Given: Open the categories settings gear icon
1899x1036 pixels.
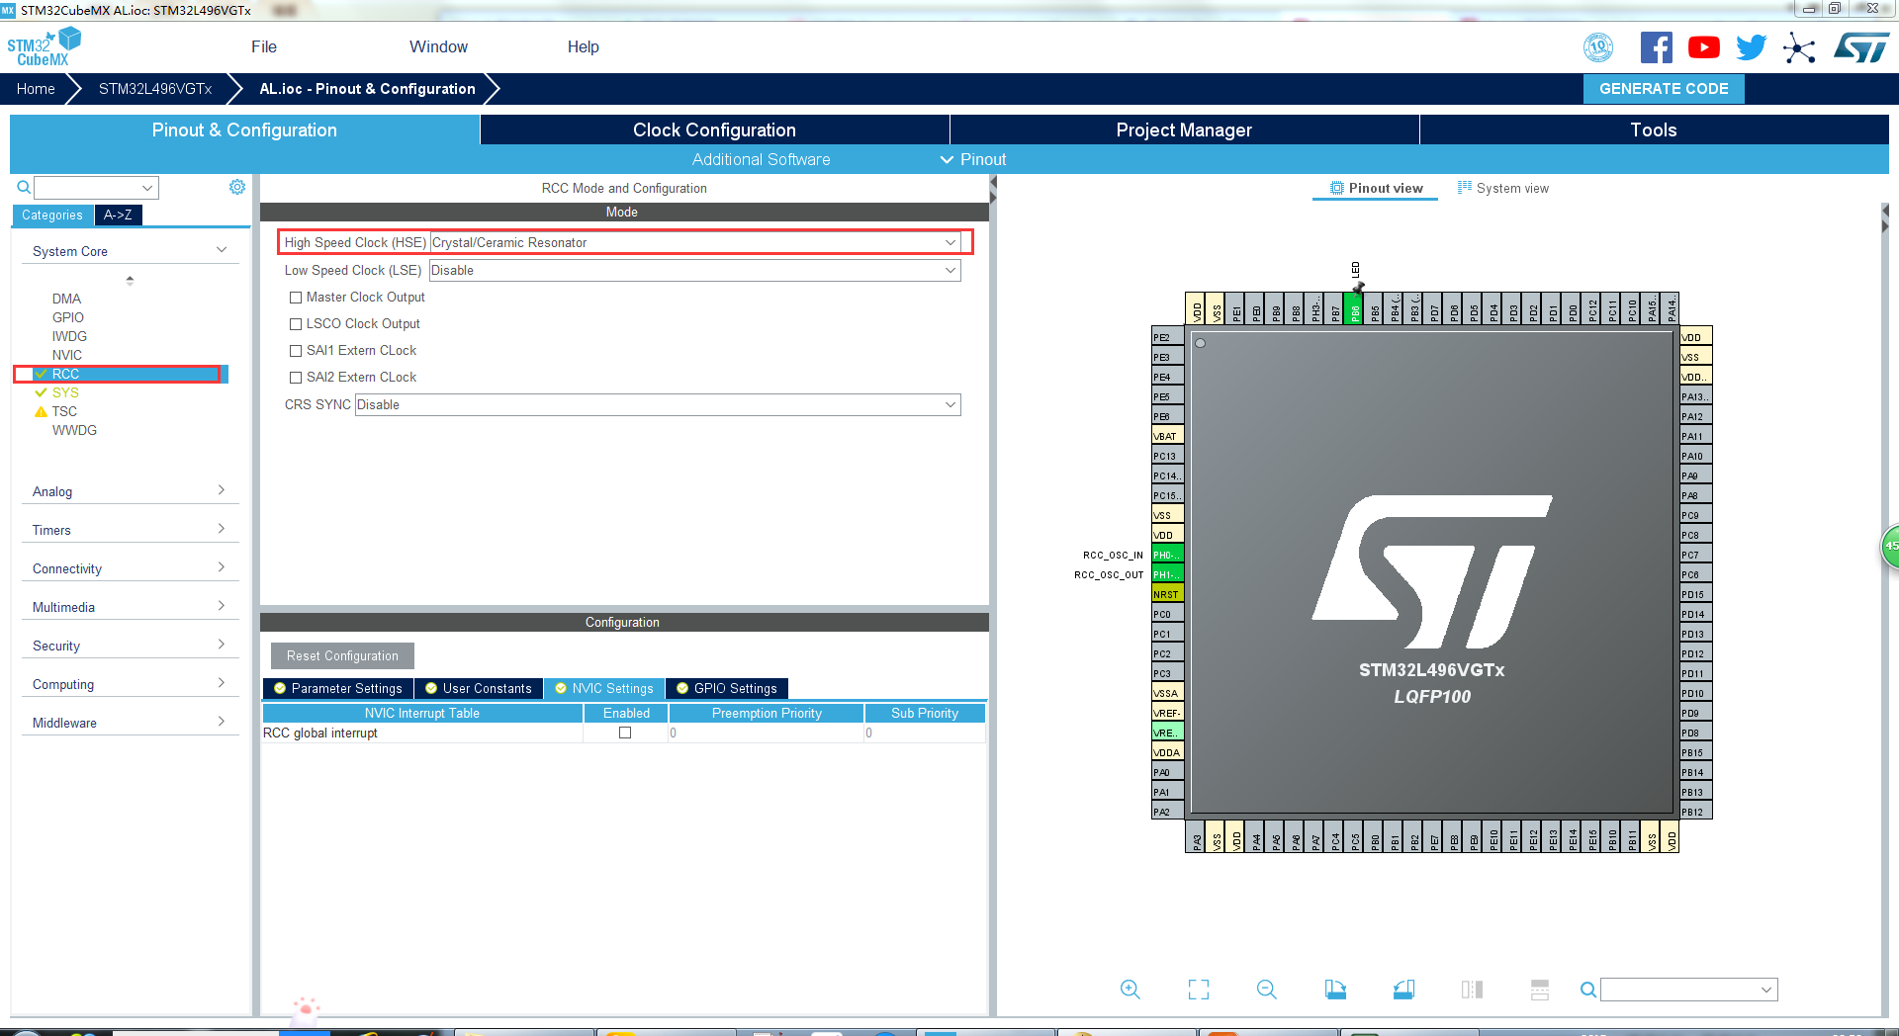Looking at the screenshot, I should pos(237,187).
